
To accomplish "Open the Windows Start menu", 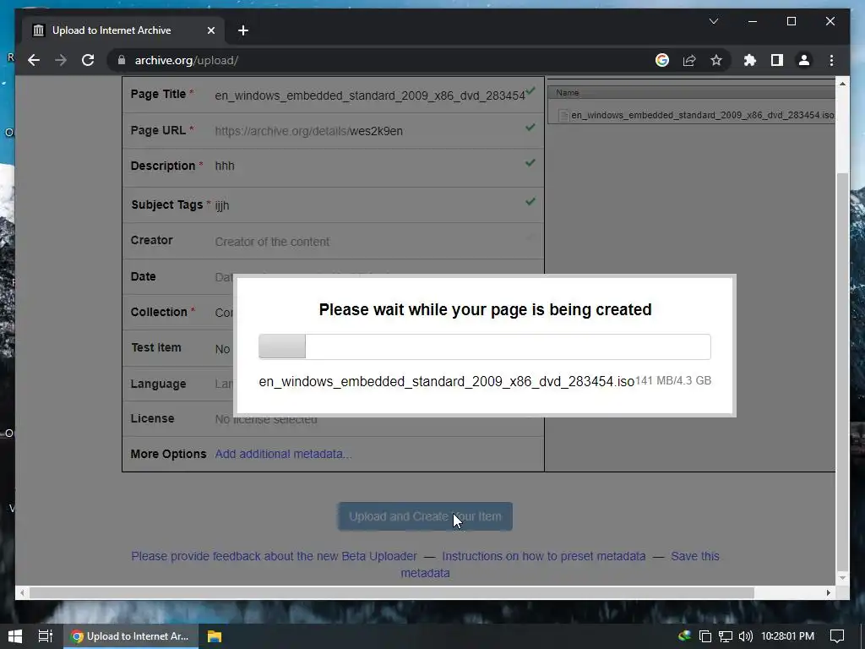I will [15, 635].
